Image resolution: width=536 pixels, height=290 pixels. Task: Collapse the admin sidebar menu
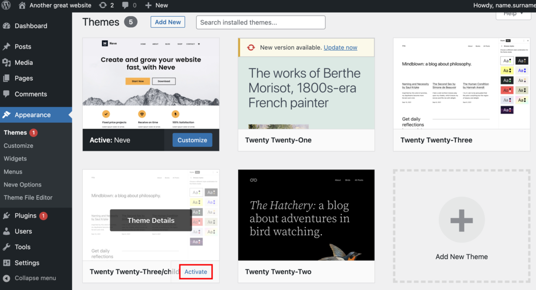[36, 278]
